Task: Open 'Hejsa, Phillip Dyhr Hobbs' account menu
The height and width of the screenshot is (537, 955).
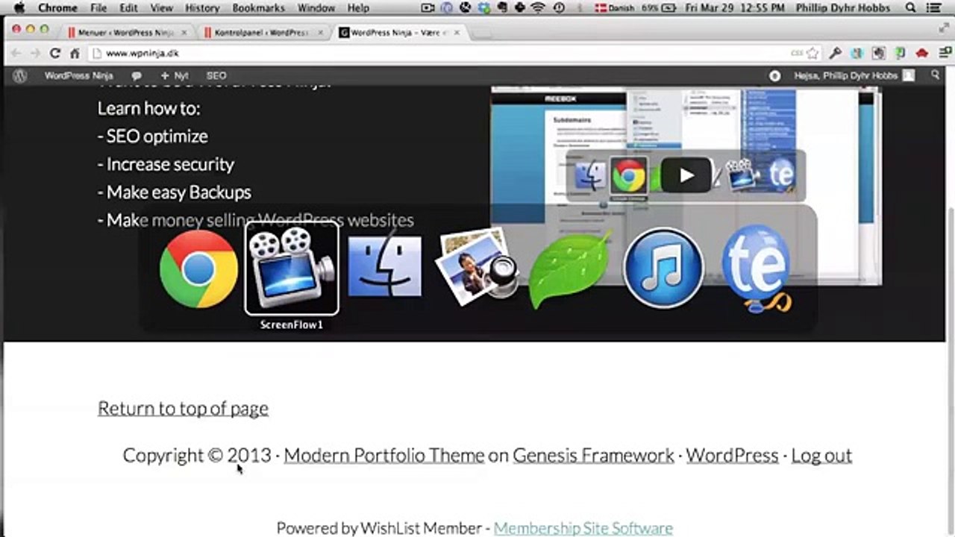Action: (854, 76)
